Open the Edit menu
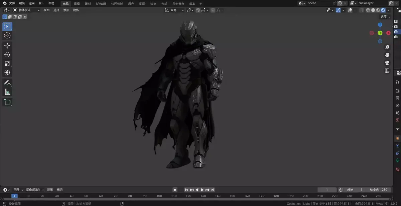 pyautogui.click(x=22, y=3)
